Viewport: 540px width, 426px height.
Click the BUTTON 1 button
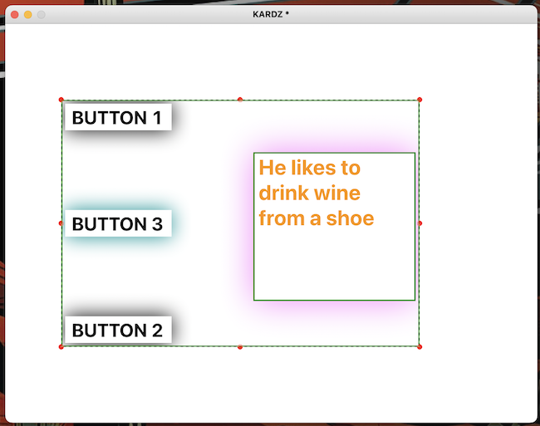(x=117, y=118)
